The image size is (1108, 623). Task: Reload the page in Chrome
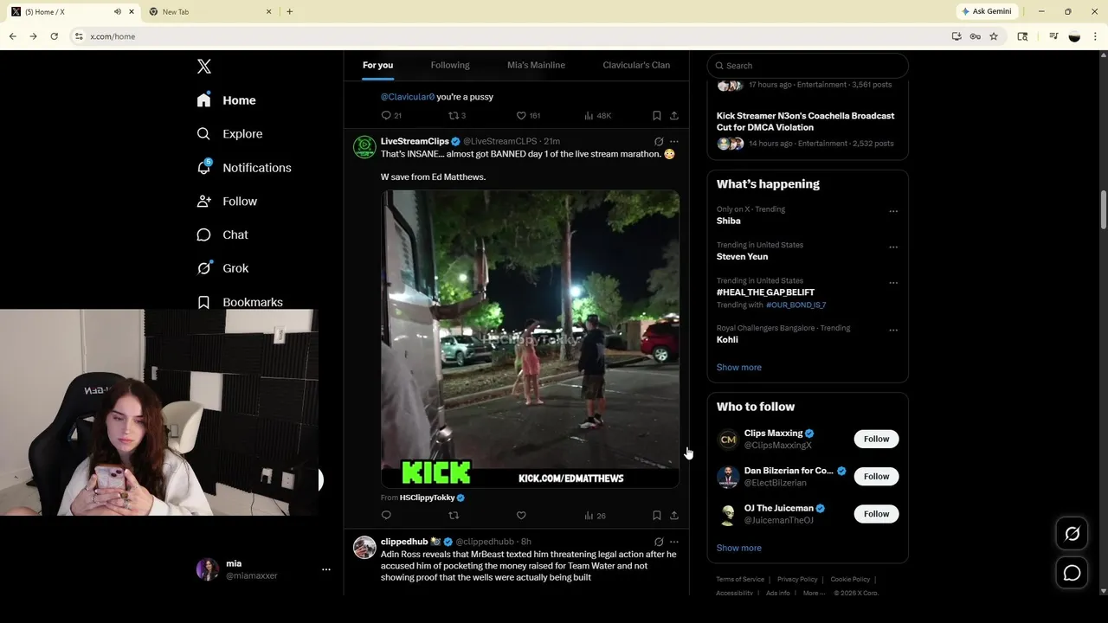pos(54,36)
